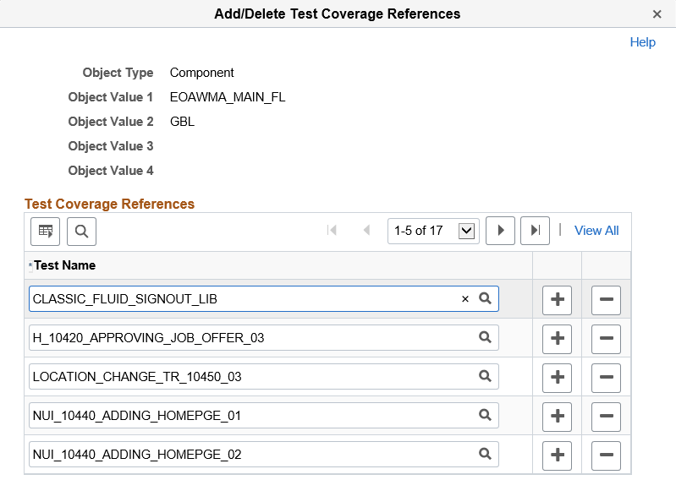This screenshot has height=480, width=676.
Task: Go to next page of rows
Action: 500,231
